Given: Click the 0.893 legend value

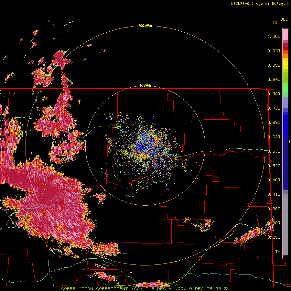Looking at the screenshot, I should click(x=274, y=65).
